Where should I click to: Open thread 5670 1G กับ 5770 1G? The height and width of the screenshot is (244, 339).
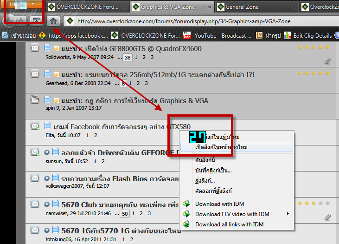pos(121,231)
